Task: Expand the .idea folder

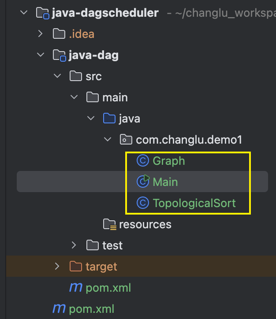Action: [40, 34]
